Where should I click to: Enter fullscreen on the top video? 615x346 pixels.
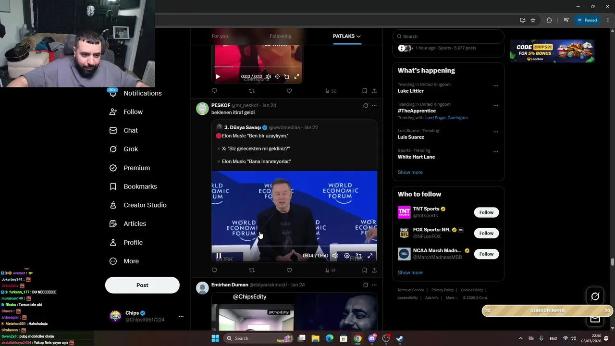296,76
